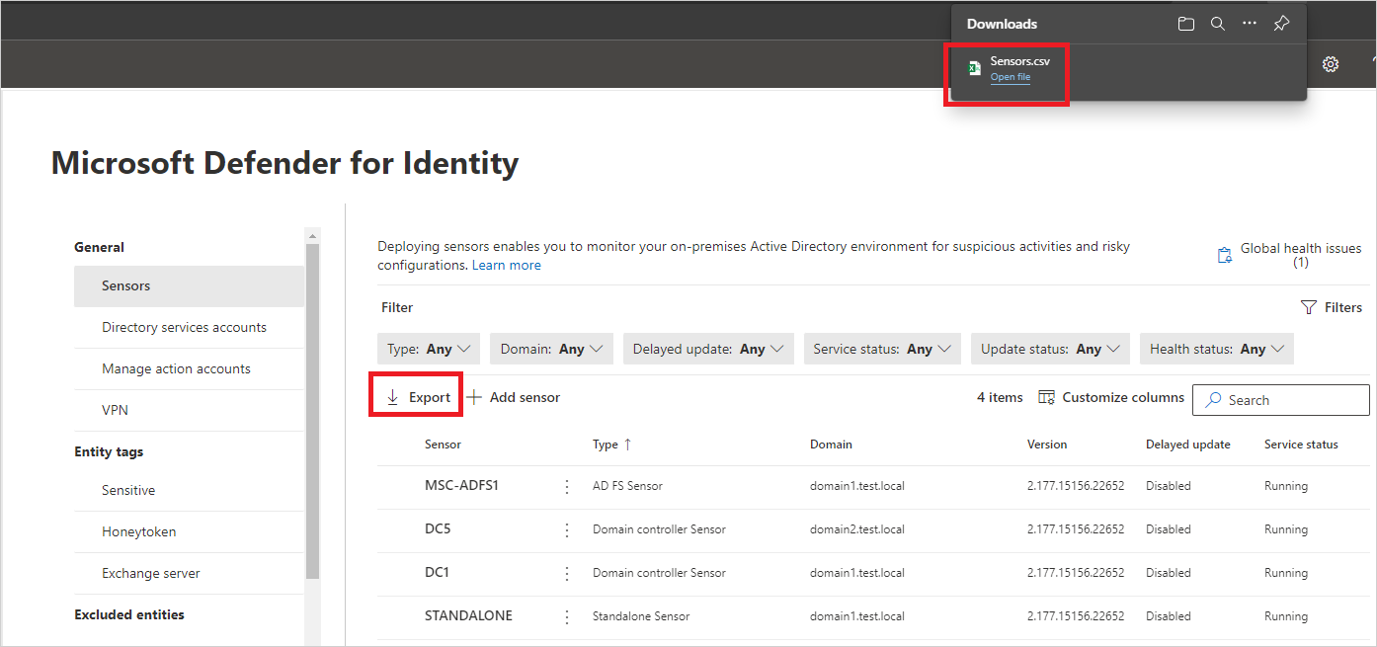Open Global health issues clipboard icon
The width and height of the screenshot is (1377, 647).
click(1225, 255)
